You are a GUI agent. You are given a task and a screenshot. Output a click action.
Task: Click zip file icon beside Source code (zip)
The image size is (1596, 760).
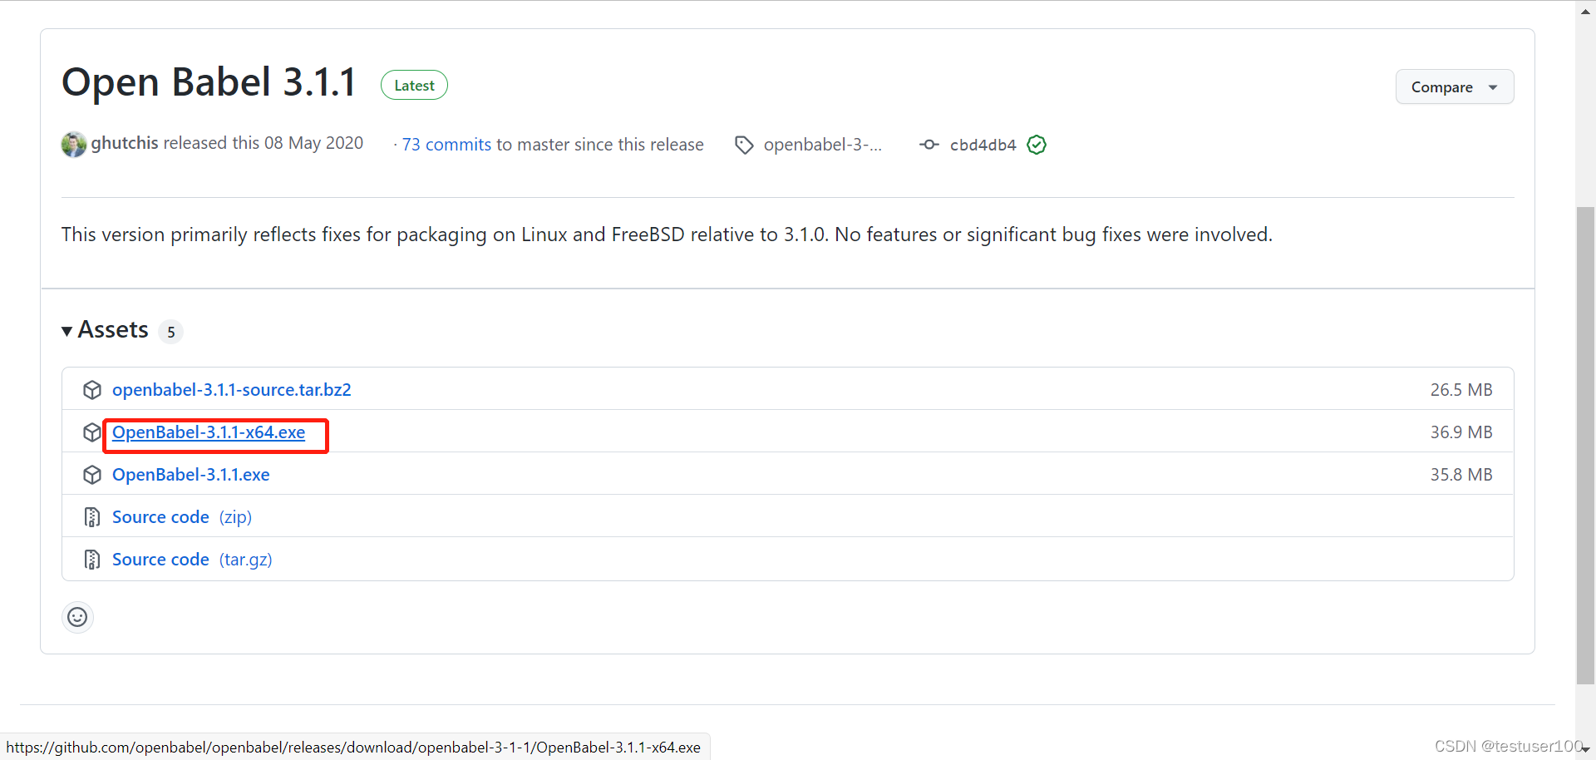point(92,517)
